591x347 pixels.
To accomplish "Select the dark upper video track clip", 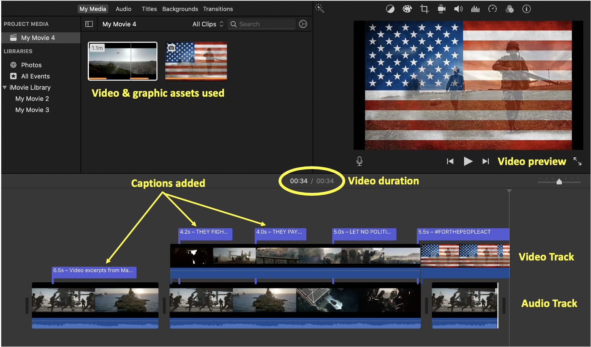I will [295, 261].
